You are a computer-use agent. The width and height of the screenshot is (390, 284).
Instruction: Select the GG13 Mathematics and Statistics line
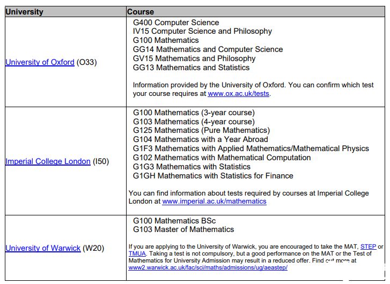tap(191, 68)
